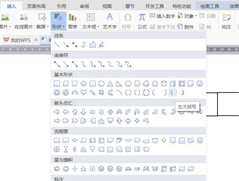The height and width of the screenshot is (181, 239).
Task: Select the left brace shape
Action: (x=173, y=93)
